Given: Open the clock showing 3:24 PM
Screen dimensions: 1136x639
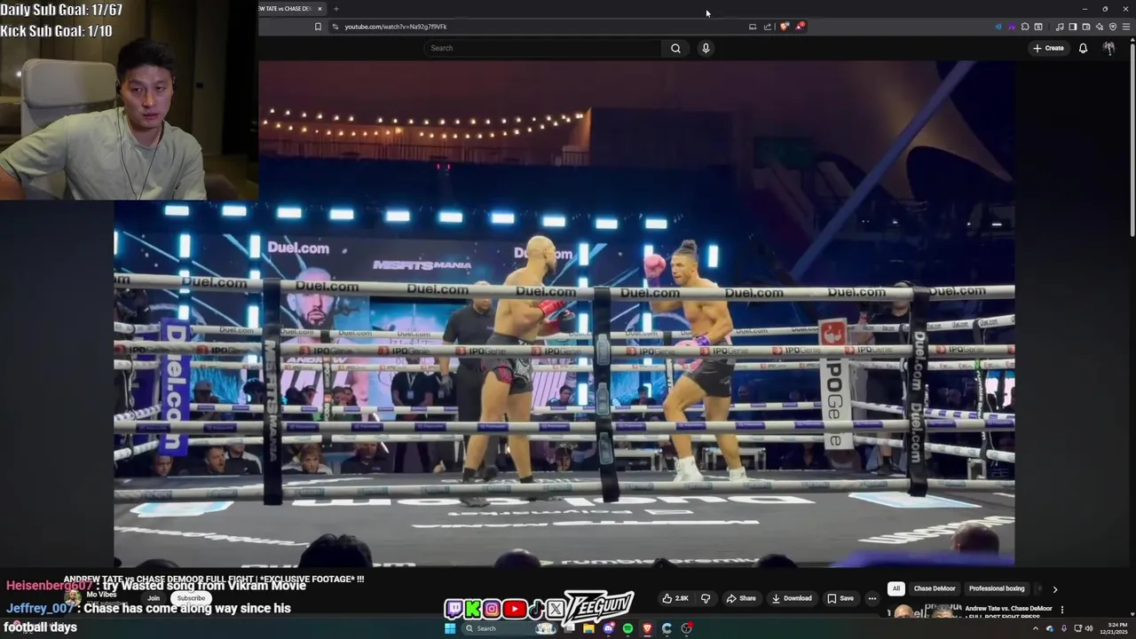Looking at the screenshot, I should coord(1114,628).
